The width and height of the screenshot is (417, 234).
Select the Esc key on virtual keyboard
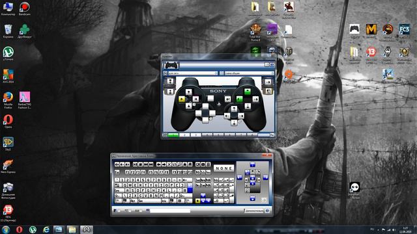click(117, 172)
